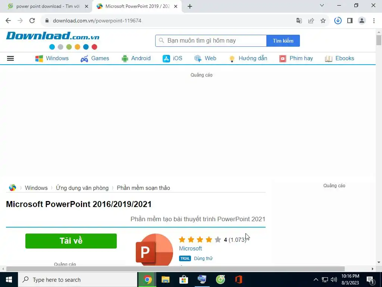Open Windows Start menu

pos(9,280)
